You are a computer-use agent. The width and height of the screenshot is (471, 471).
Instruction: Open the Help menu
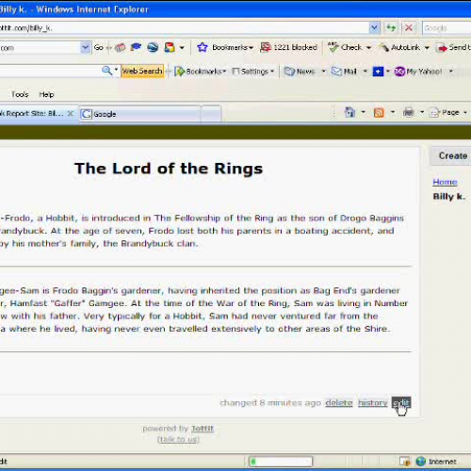click(46, 94)
